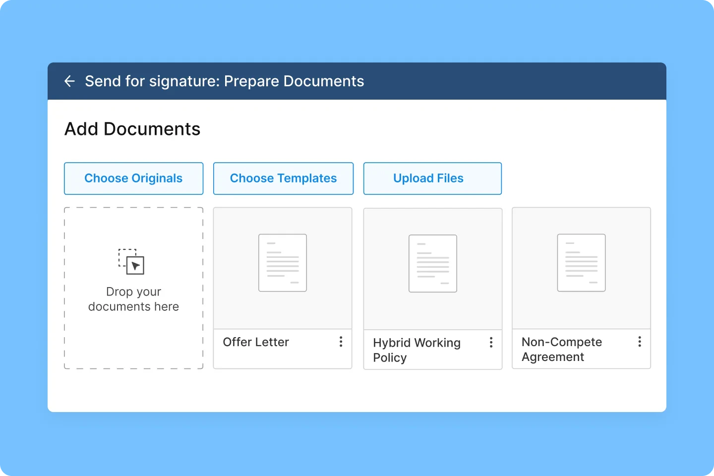Click the drop documents cursor icon
714x476 pixels.
(132, 263)
